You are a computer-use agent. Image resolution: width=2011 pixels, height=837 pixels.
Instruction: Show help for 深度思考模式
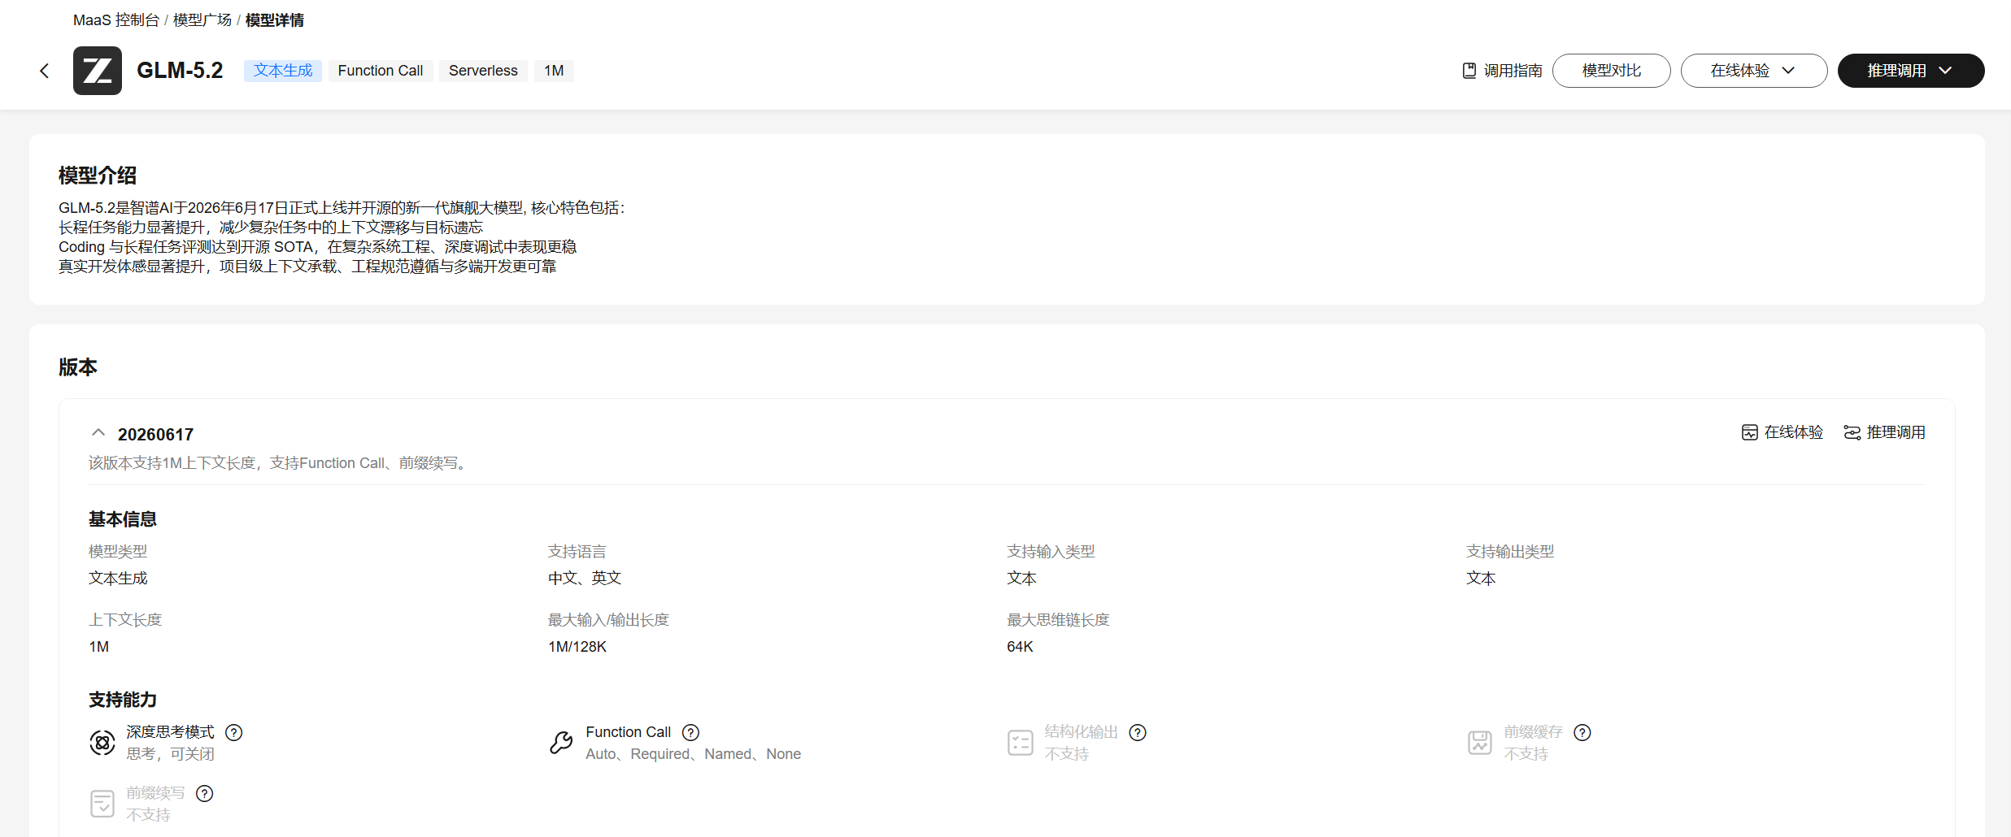click(233, 732)
